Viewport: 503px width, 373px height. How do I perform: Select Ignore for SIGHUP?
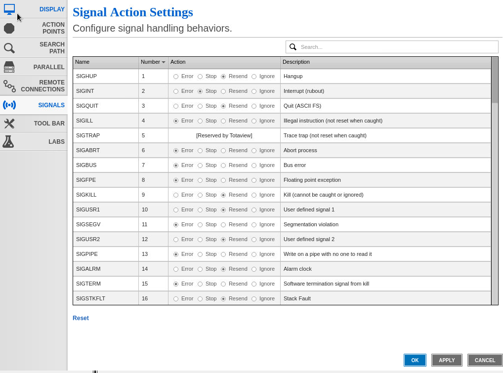click(x=254, y=77)
